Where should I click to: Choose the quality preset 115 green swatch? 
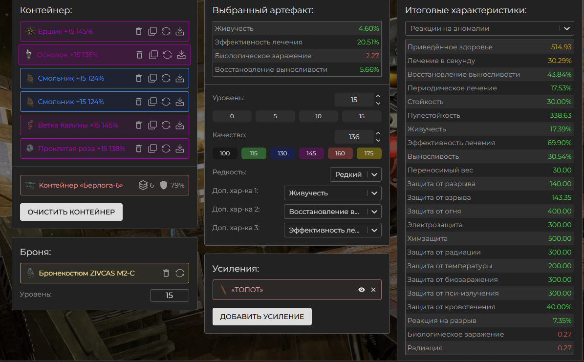[254, 153]
